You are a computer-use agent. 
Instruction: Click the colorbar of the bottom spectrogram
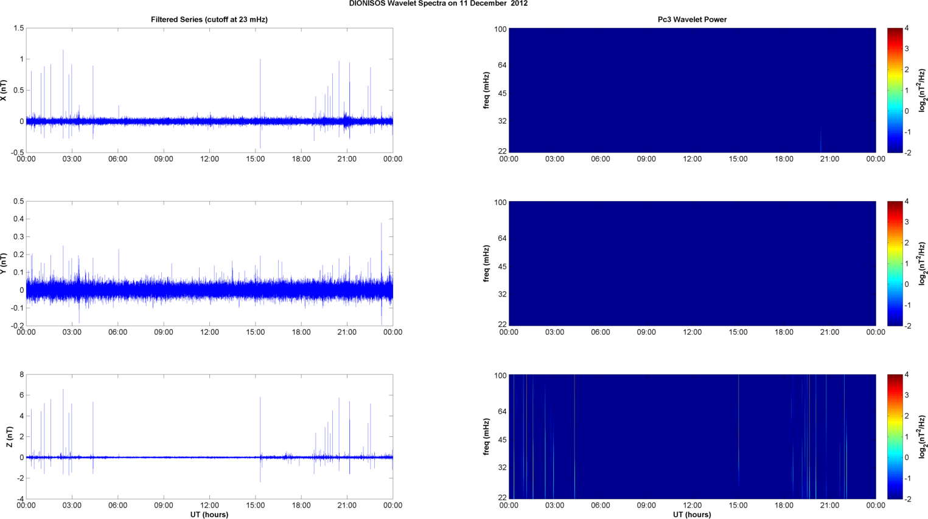[895, 436]
